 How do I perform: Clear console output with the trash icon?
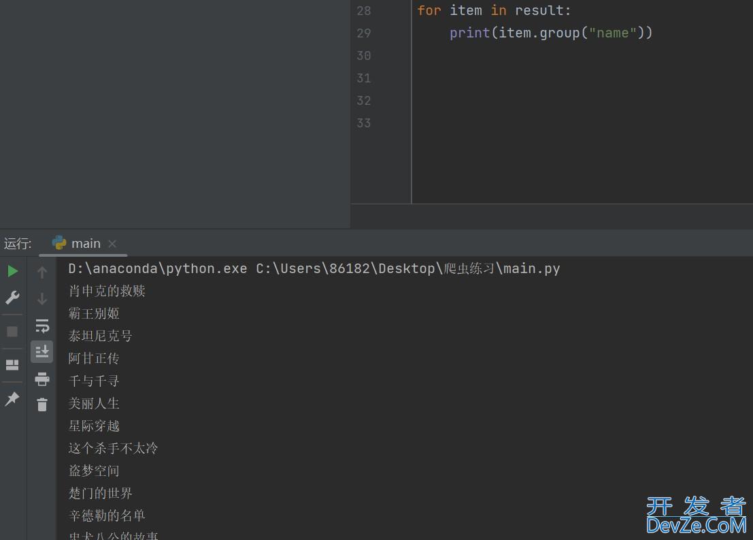coord(42,405)
